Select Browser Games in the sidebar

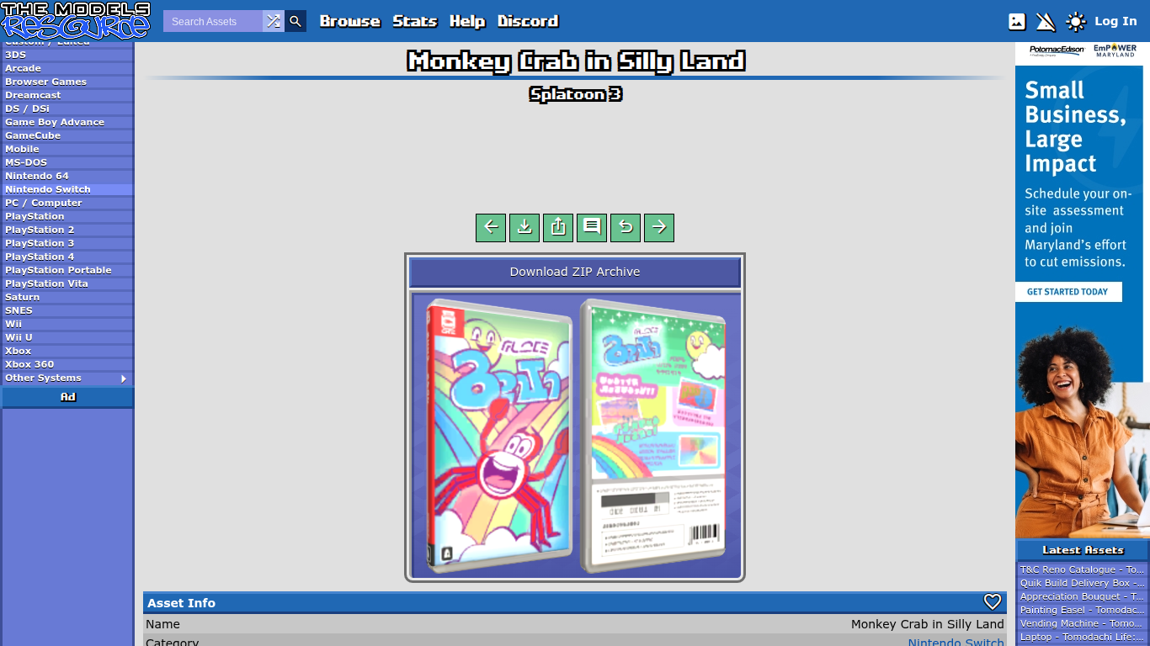(x=67, y=82)
